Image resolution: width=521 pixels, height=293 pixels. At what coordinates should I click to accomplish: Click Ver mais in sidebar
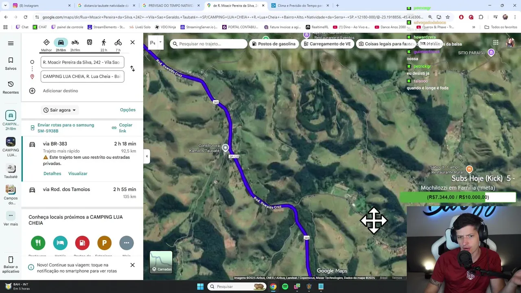tap(11, 219)
